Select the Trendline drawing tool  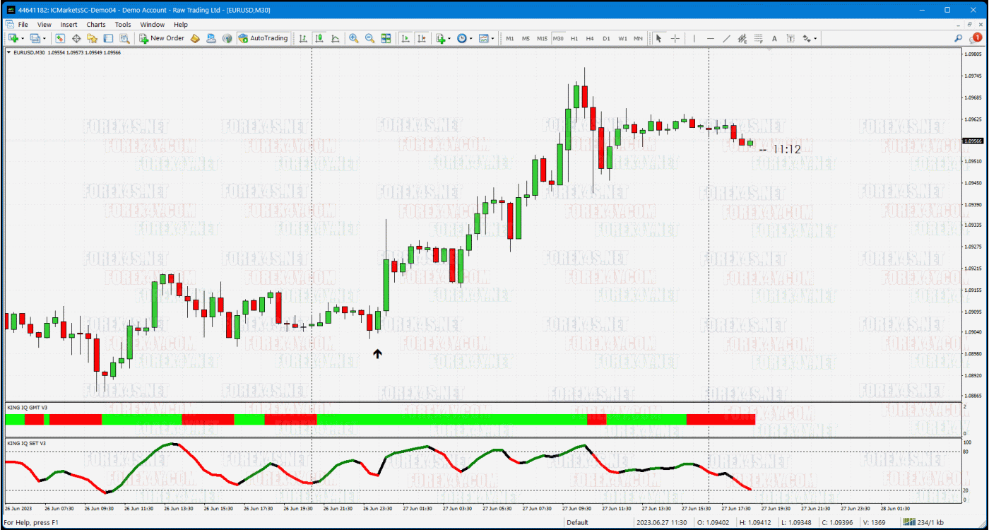point(727,39)
